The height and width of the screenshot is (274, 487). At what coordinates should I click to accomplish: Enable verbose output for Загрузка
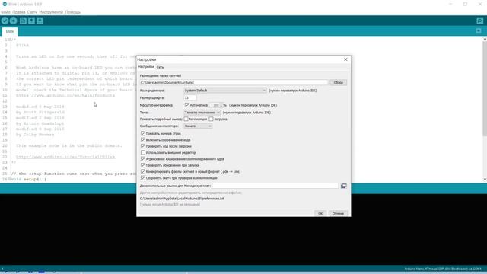(x=212, y=119)
